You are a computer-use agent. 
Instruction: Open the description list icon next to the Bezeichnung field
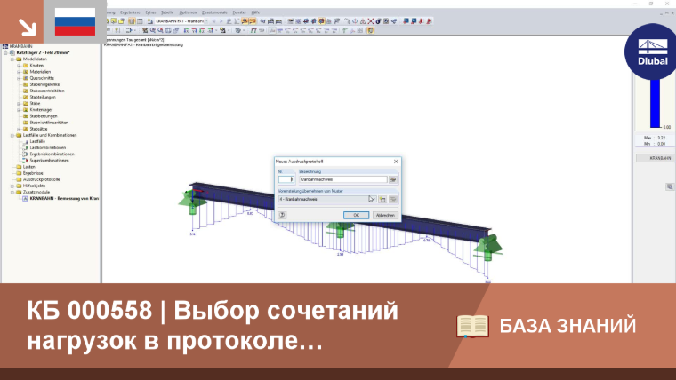[393, 179]
